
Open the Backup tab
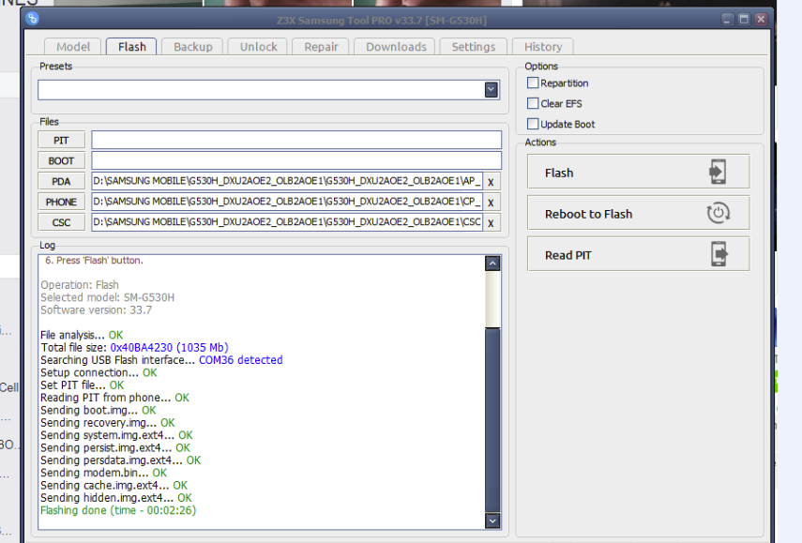click(193, 47)
